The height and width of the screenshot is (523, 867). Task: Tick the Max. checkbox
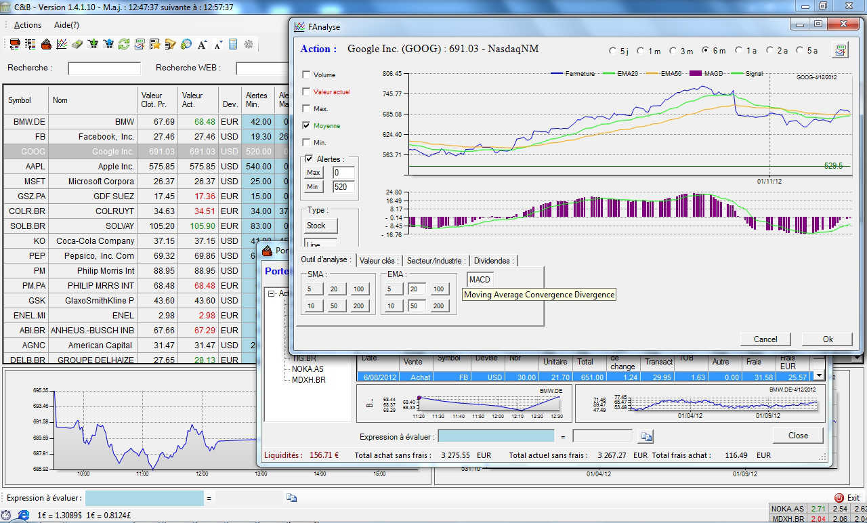pos(306,108)
